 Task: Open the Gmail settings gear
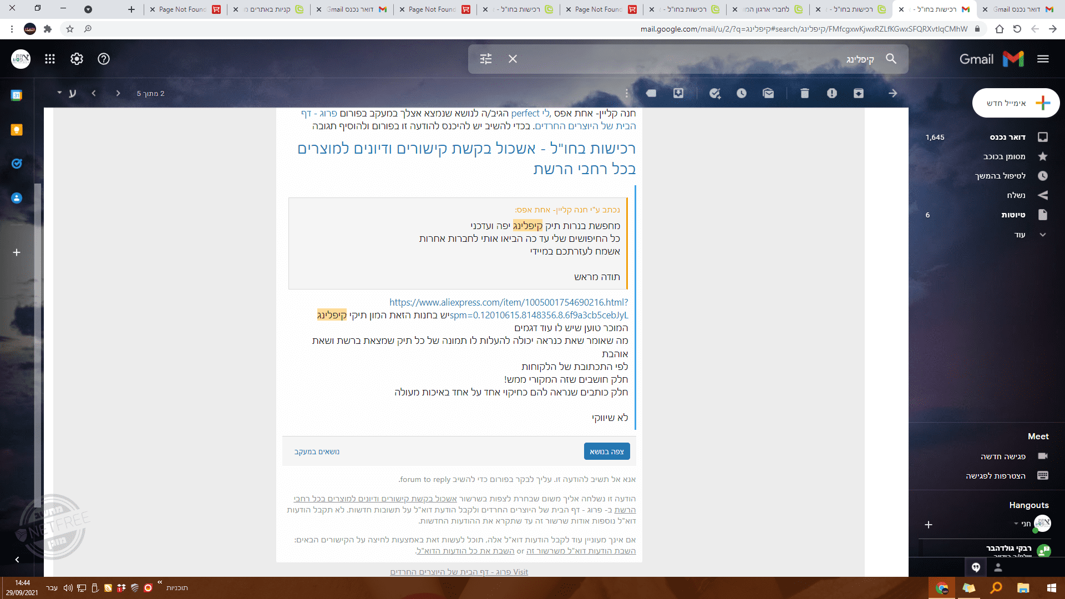coord(77,59)
